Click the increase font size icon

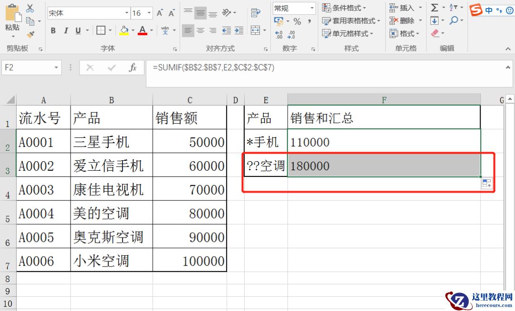click(x=160, y=13)
